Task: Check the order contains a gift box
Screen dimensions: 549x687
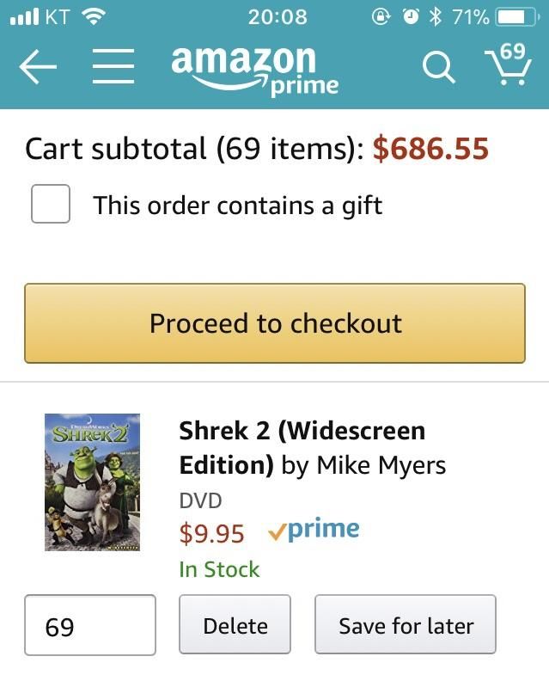Action: point(51,205)
